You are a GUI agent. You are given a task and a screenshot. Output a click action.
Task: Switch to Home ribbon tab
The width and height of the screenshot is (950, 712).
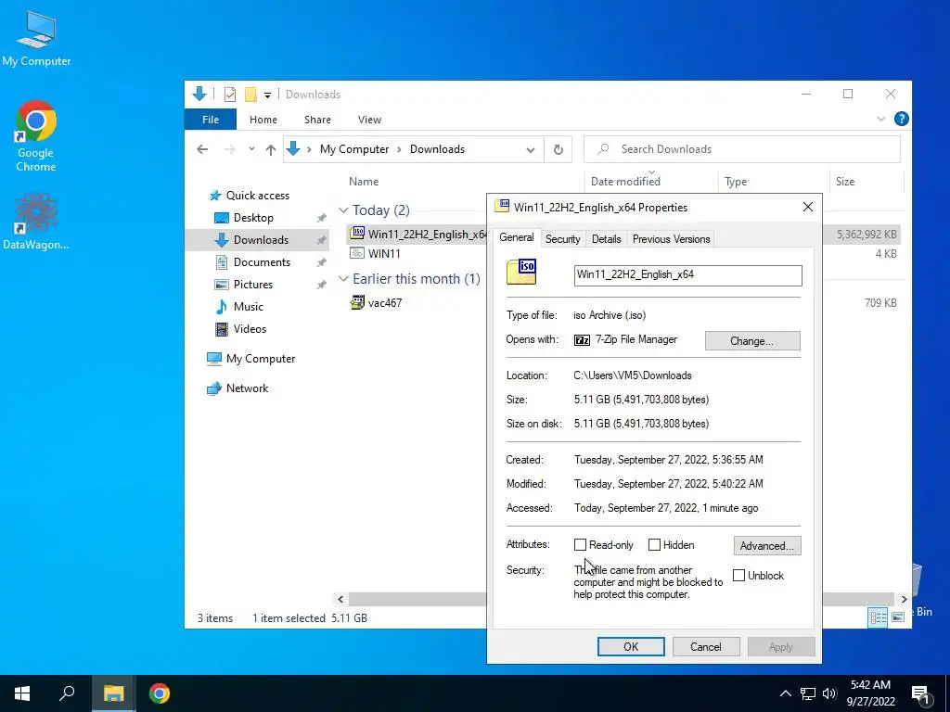[263, 120]
